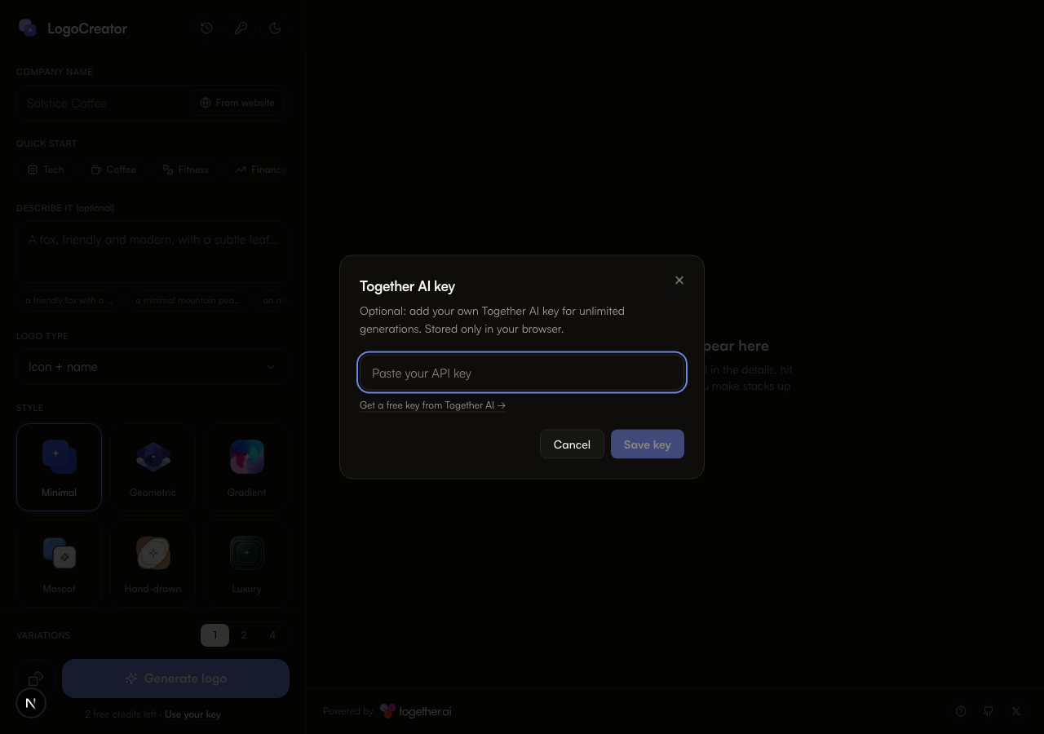Set variations to 2
Screen dimensions: 1044x734
pyautogui.click(x=244, y=635)
